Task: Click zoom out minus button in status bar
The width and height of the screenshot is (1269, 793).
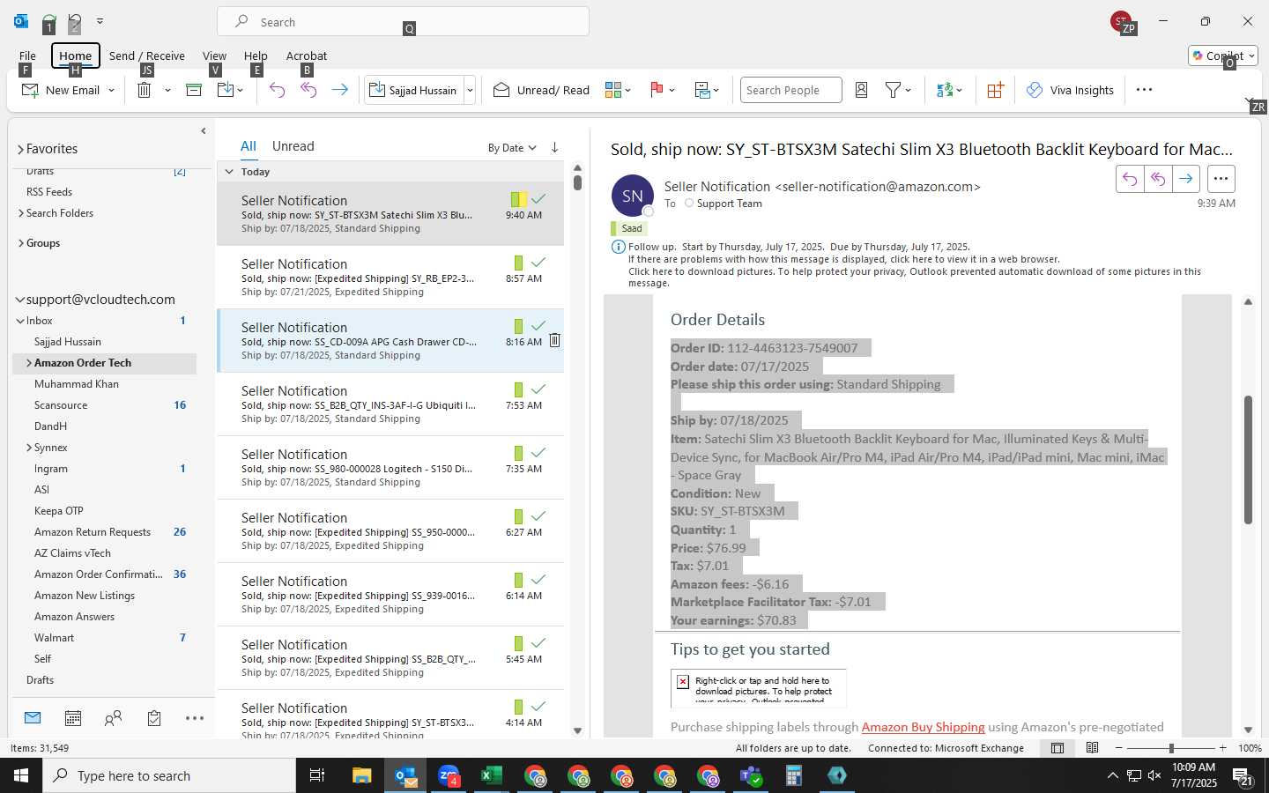Action: pyautogui.click(x=1119, y=748)
